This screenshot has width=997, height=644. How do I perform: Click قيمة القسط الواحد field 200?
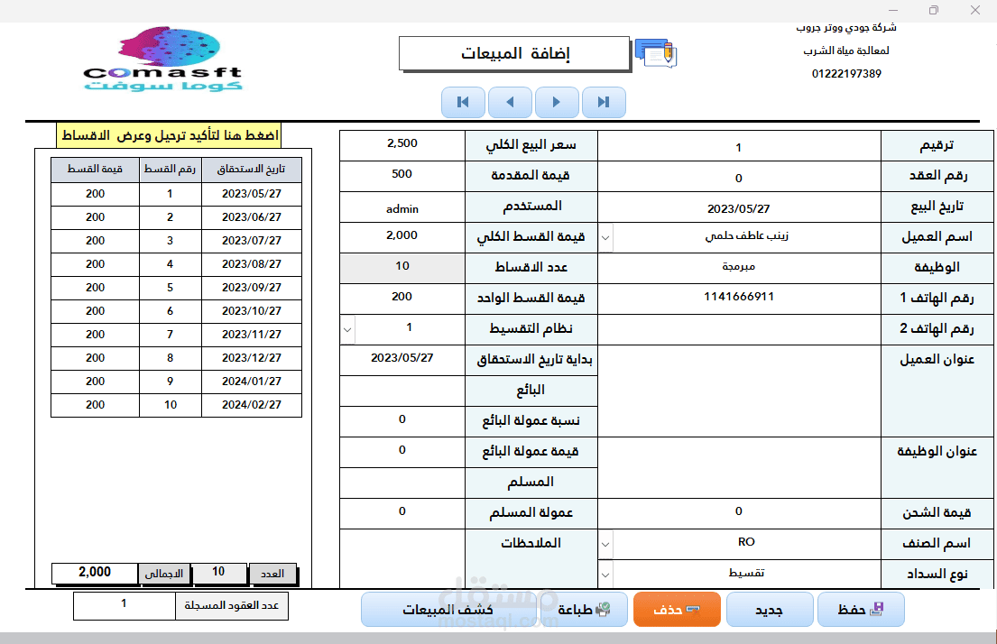(x=402, y=299)
